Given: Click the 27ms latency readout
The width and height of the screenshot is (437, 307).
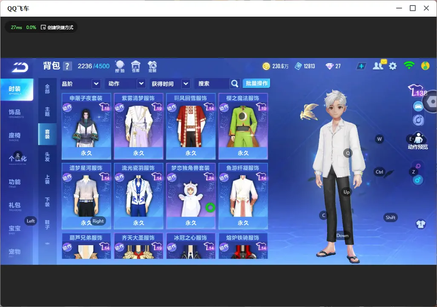Looking at the screenshot, I should 17,27.
